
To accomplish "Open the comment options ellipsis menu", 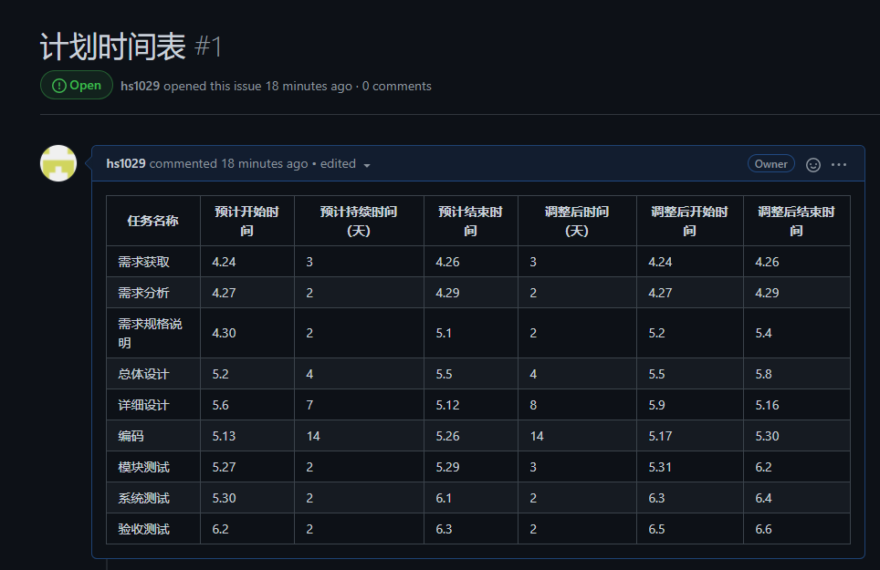I will [839, 164].
